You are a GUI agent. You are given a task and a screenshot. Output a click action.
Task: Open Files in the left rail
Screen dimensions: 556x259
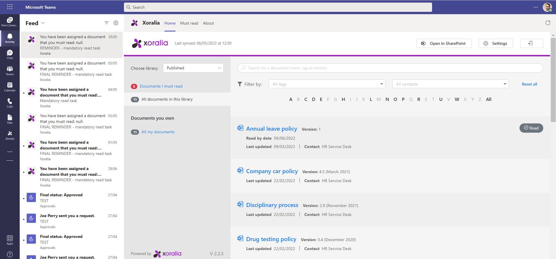(10, 119)
